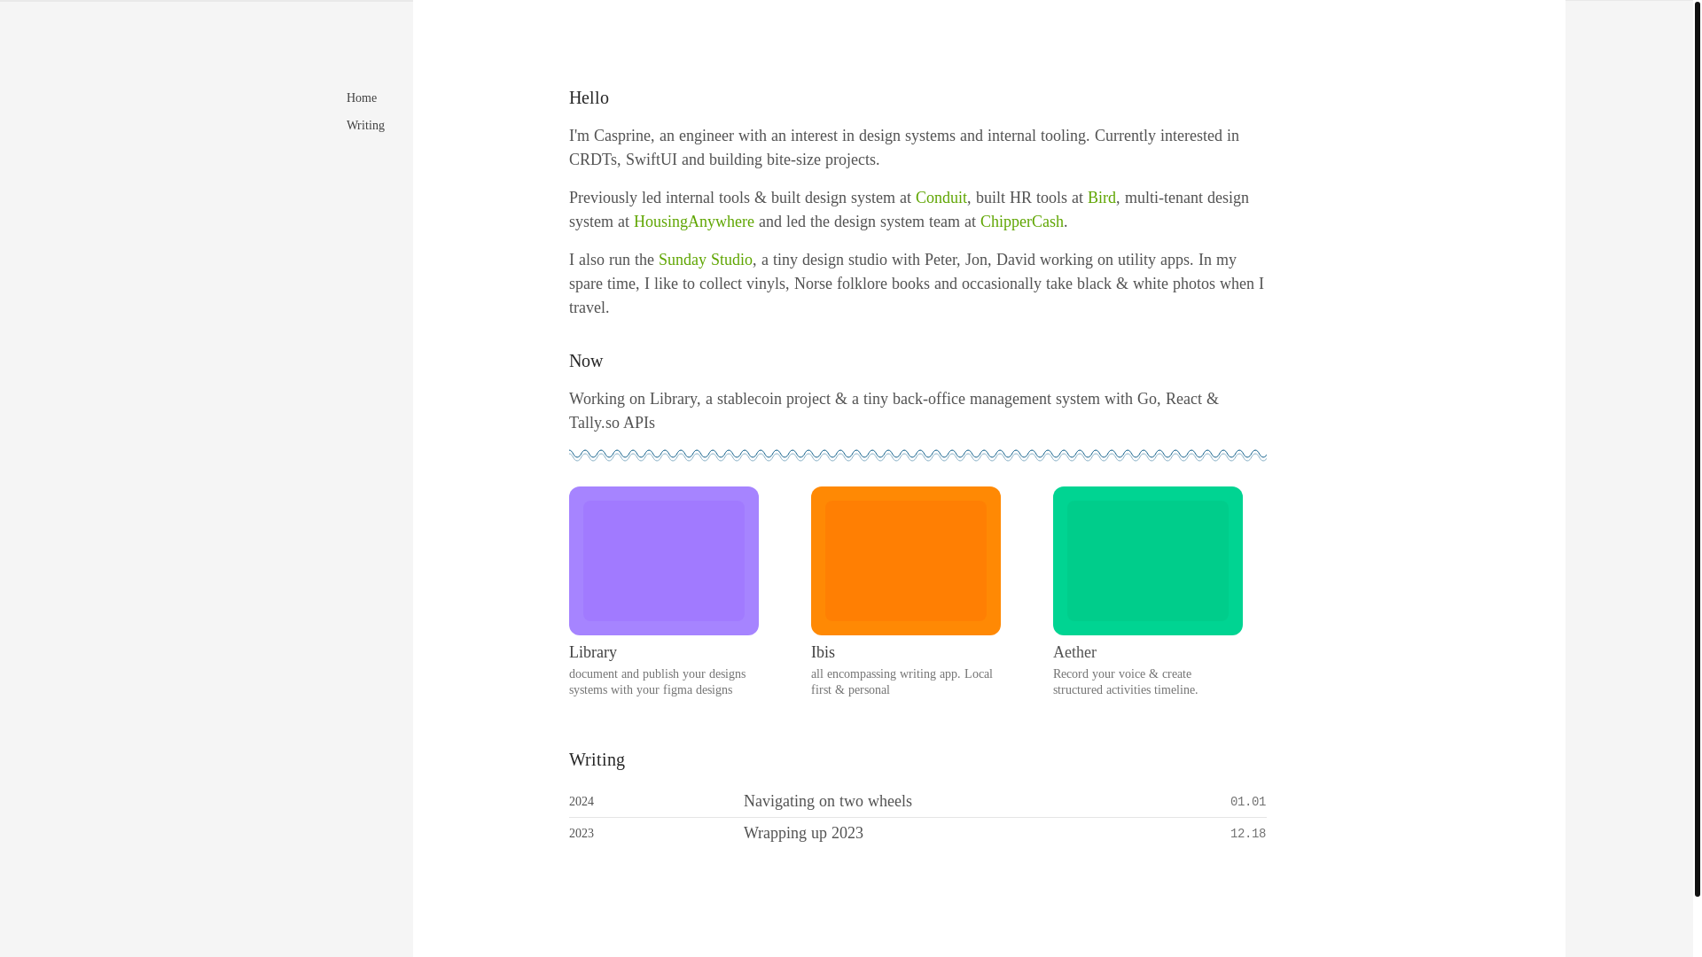The height and width of the screenshot is (957, 1702).
Task: Click the Ibis description 'all encompassing writing app'
Action: pyautogui.click(x=885, y=674)
